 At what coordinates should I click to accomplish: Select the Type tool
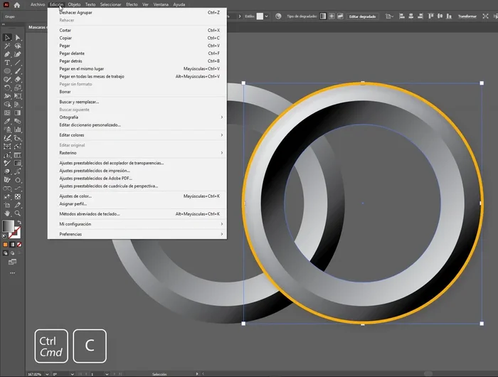(x=7, y=63)
